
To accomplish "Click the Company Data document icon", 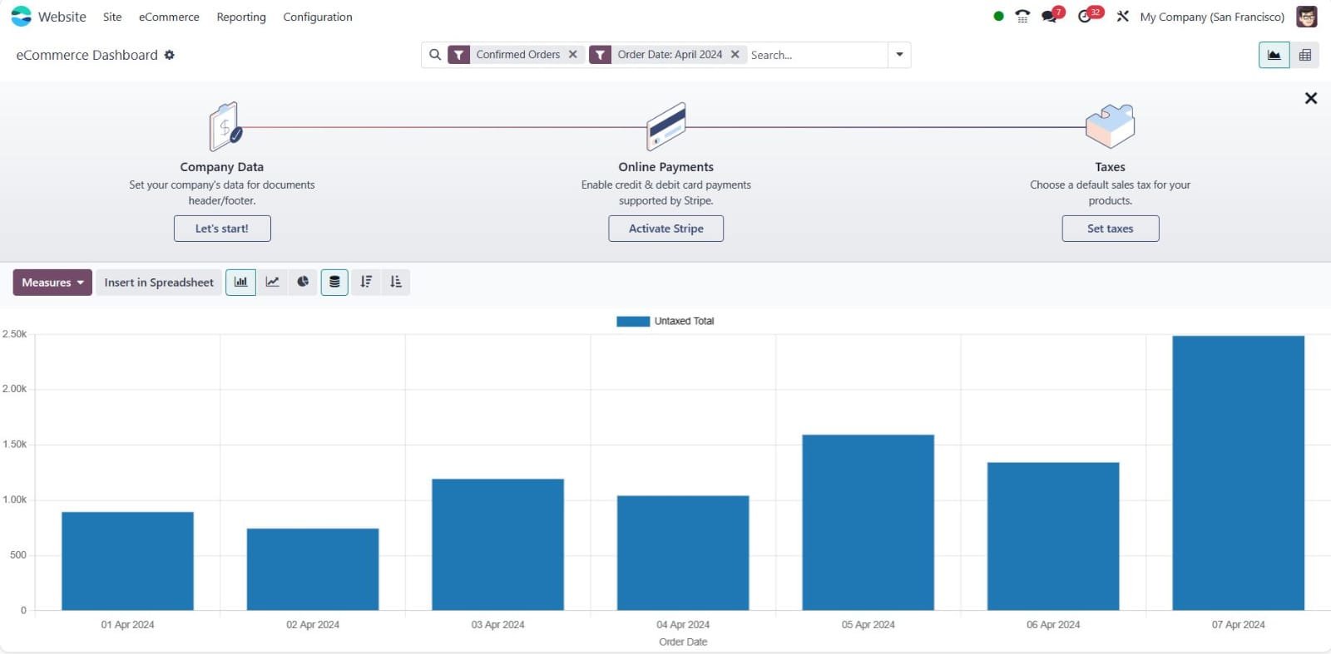I will (225, 126).
